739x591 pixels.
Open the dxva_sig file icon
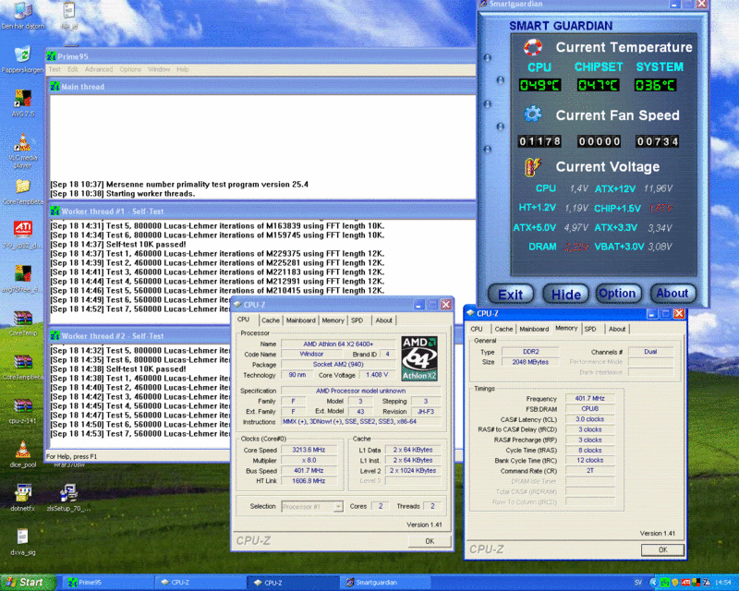(22, 537)
